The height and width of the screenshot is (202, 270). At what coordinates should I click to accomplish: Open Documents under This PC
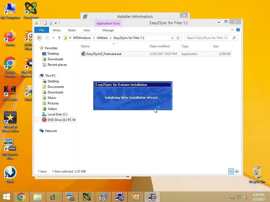(56, 87)
